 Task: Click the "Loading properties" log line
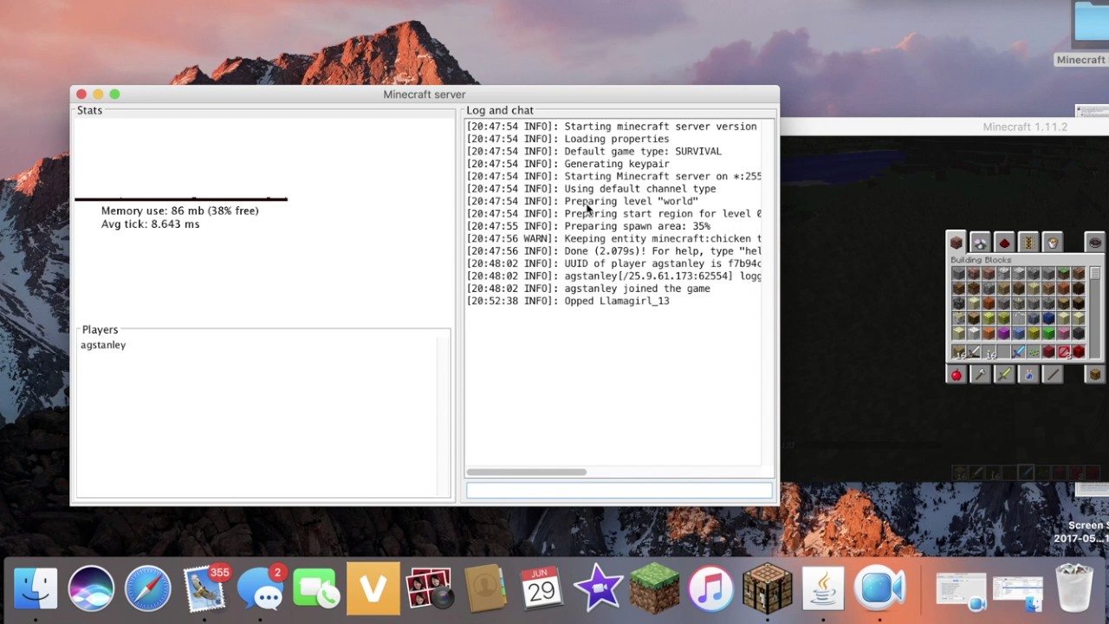(567, 139)
